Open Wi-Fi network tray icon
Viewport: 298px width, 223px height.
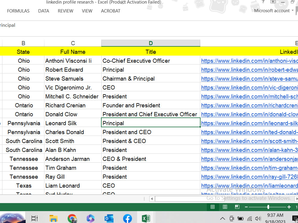pyautogui.click(x=250, y=219)
